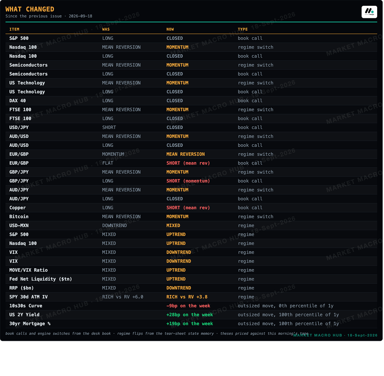
Task: Click MOMENTUM in the Bitcoin row
Action: 177,216
